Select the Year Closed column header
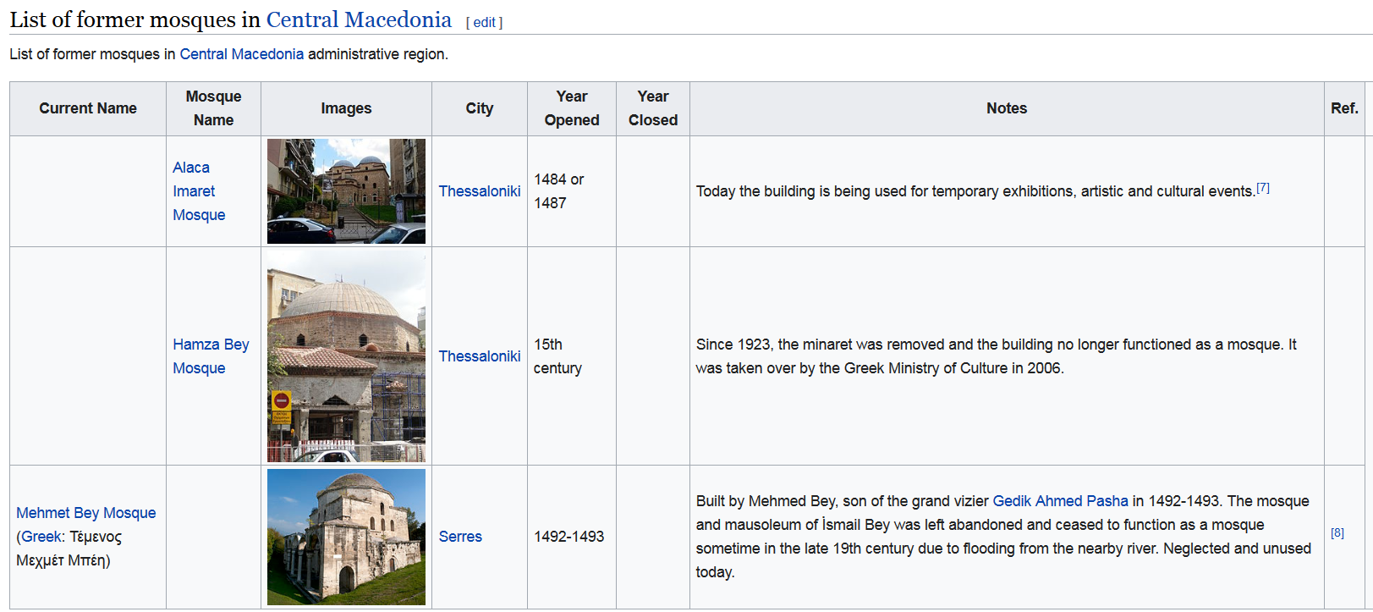The height and width of the screenshot is (612, 1373). (x=653, y=108)
